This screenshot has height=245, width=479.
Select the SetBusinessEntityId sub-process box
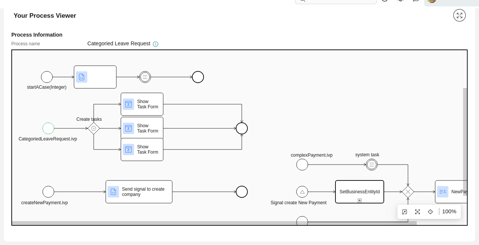[360, 192]
